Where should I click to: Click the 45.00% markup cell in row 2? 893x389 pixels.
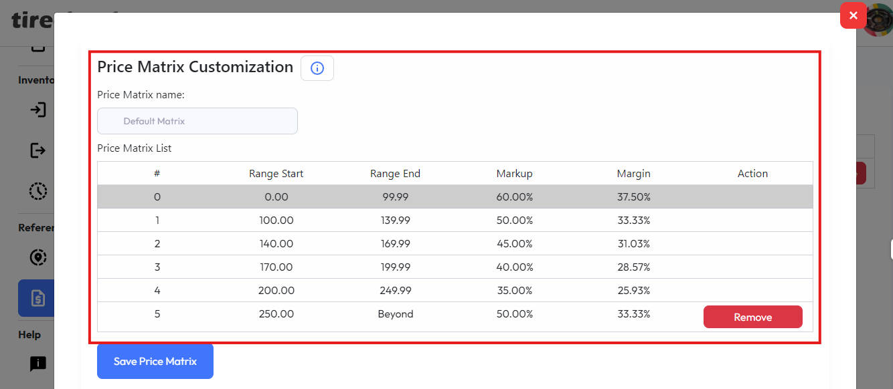[514, 244]
